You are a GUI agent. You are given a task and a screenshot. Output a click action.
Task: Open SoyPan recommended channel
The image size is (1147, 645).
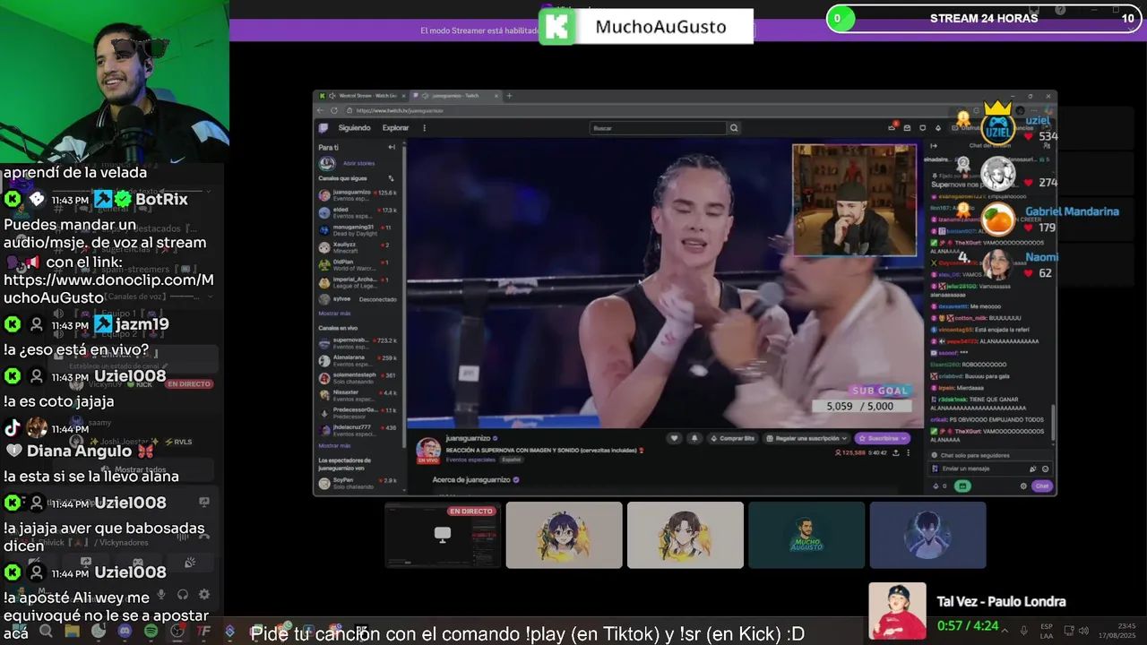(358, 483)
